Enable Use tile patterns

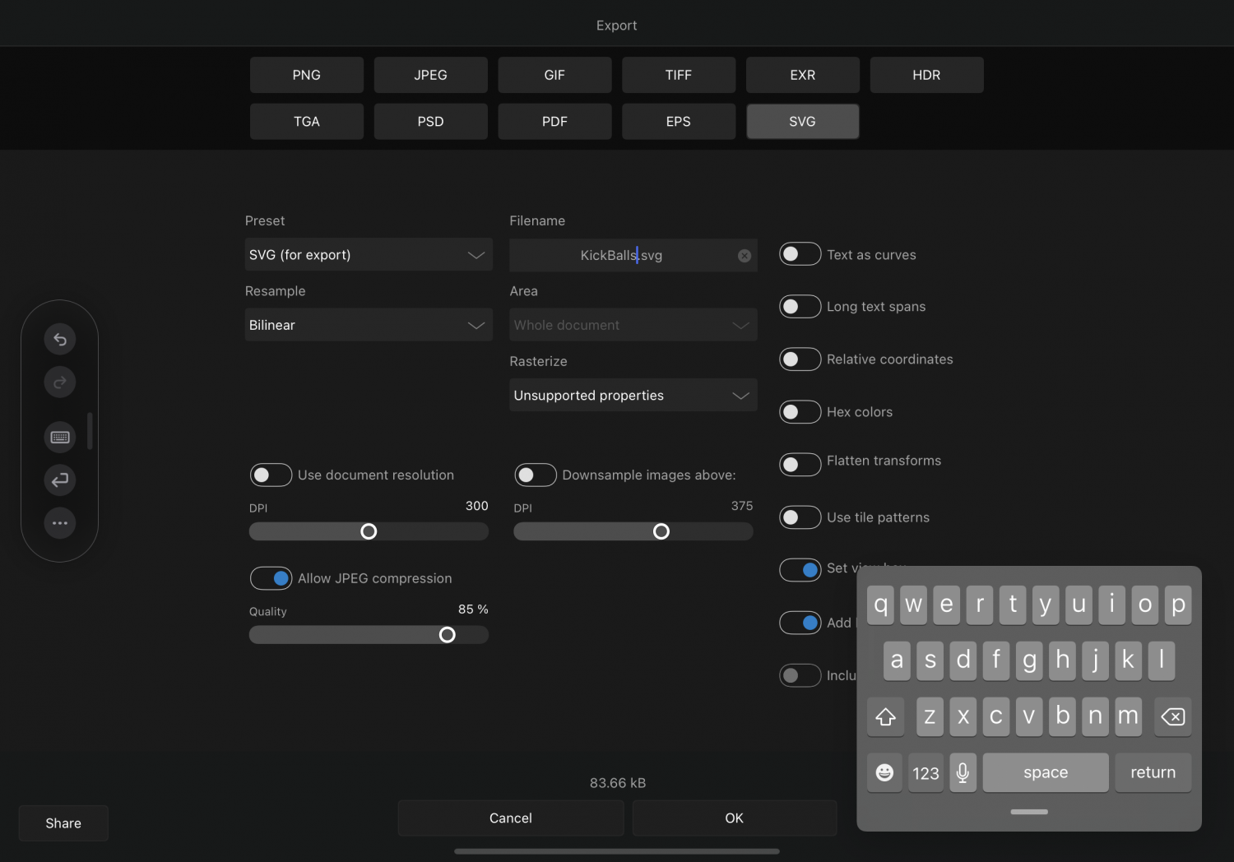[800, 517]
